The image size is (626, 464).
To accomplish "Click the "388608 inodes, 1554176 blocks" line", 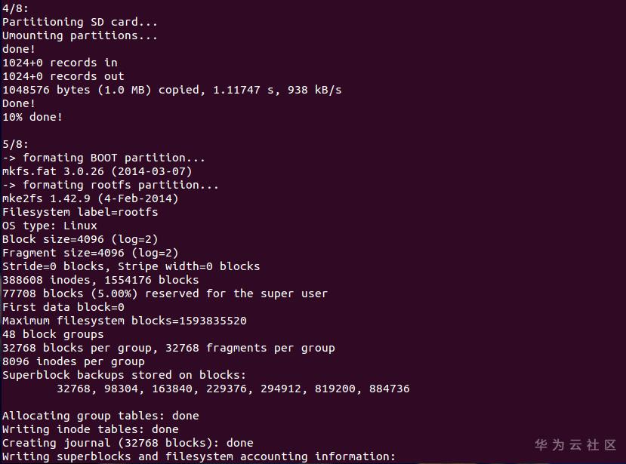I will point(100,280).
